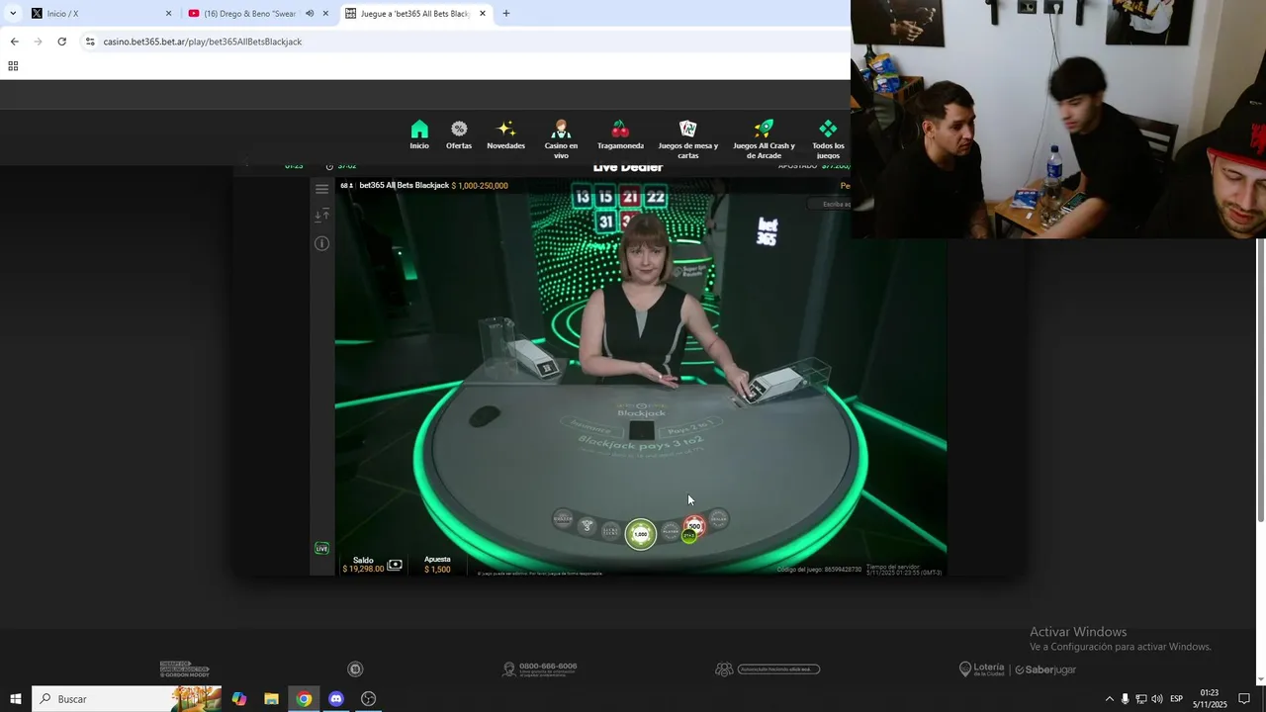Screen dimensions: 1266x712
Task: Click the Windows taskbar search box Buscar
Action: pyautogui.click(x=127, y=699)
